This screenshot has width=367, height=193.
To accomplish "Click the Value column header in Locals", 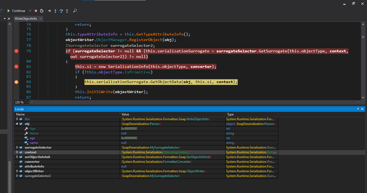I will click(x=173, y=114).
